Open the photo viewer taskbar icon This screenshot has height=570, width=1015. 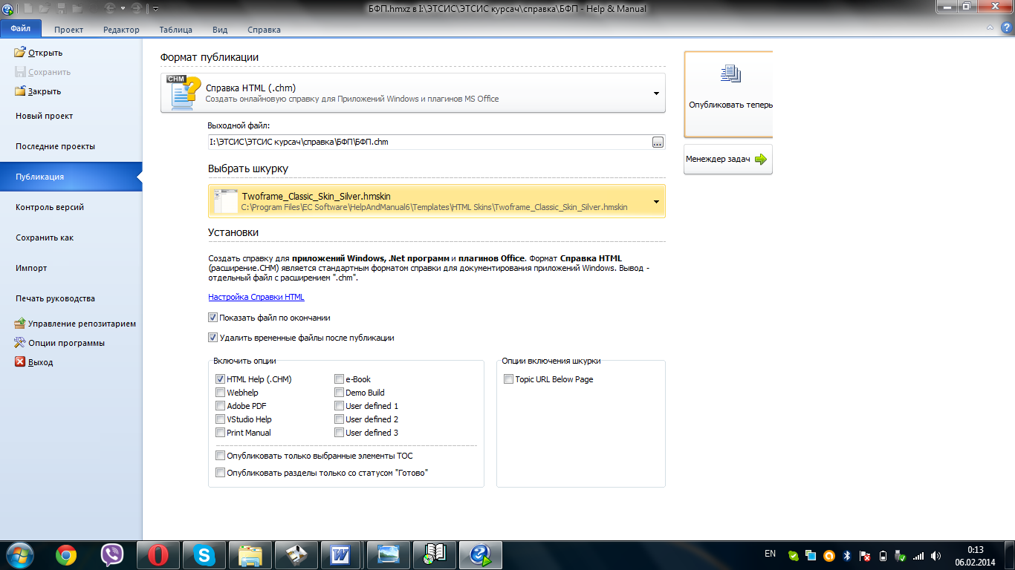tap(389, 555)
